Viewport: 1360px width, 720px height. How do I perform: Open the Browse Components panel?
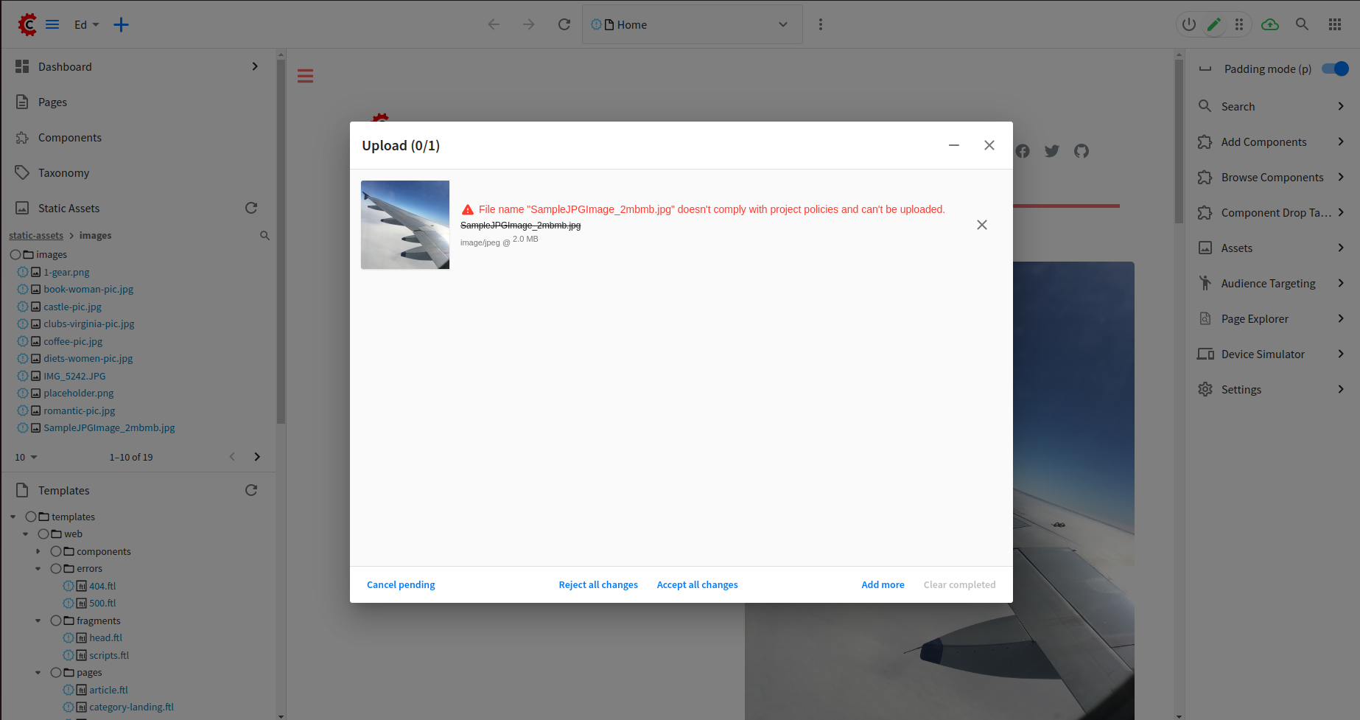point(1272,177)
